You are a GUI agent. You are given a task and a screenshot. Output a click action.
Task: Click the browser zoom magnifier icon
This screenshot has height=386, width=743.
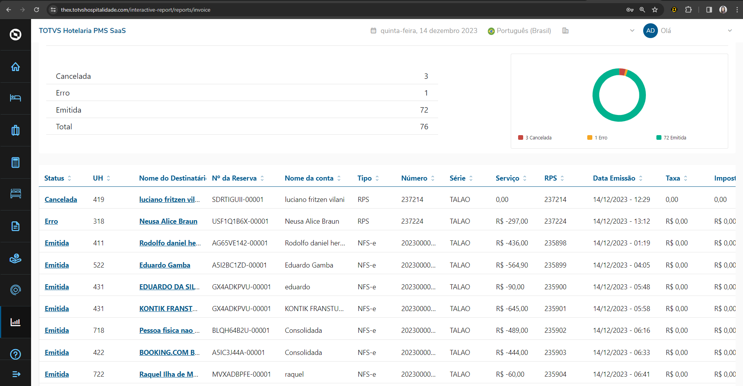pyautogui.click(x=642, y=10)
